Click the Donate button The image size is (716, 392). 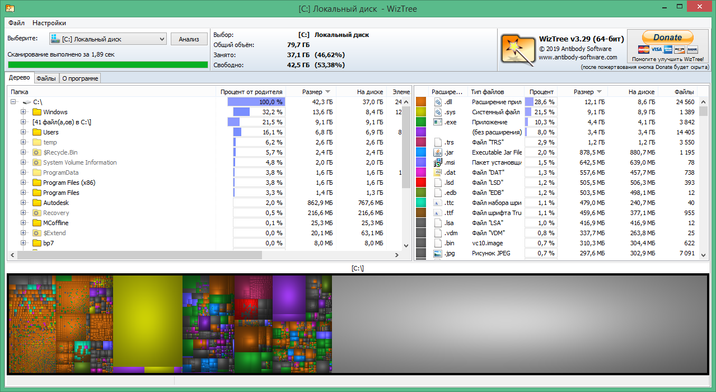667,38
